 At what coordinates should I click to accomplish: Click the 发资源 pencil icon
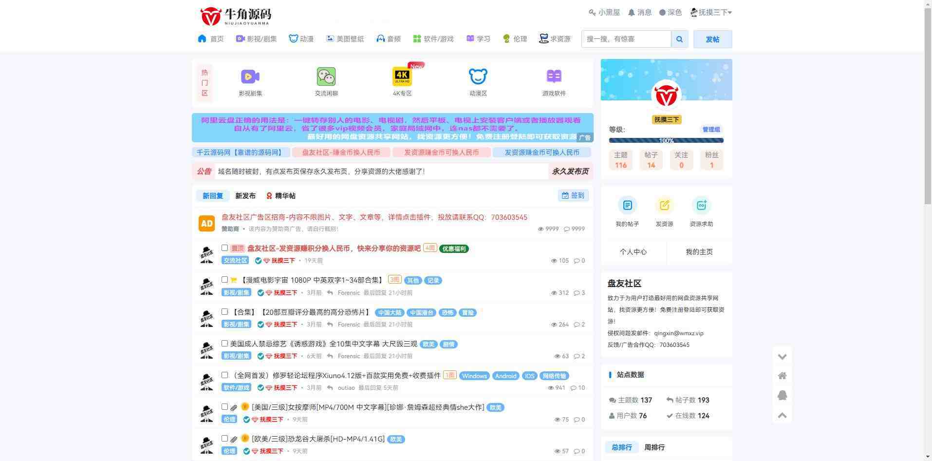coord(664,205)
